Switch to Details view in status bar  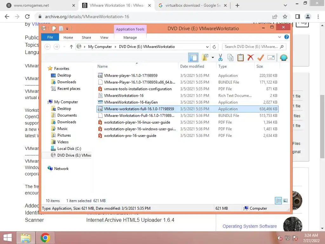(x=278, y=200)
